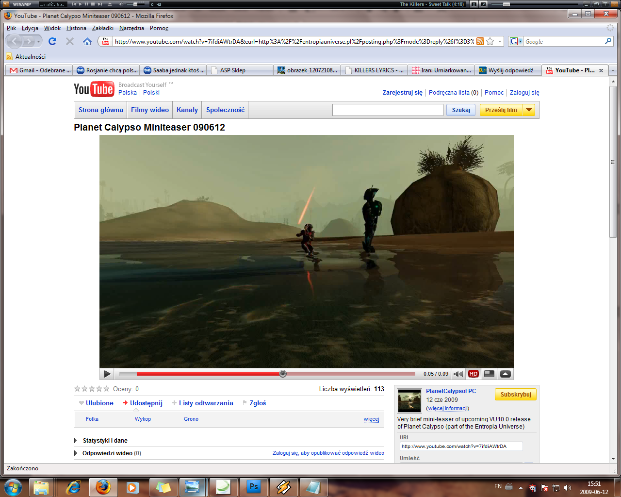This screenshot has height=497, width=621.
Task: Open the Prześlij film dropdown arrow
Action: pyautogui.click(x=529, y=110)
